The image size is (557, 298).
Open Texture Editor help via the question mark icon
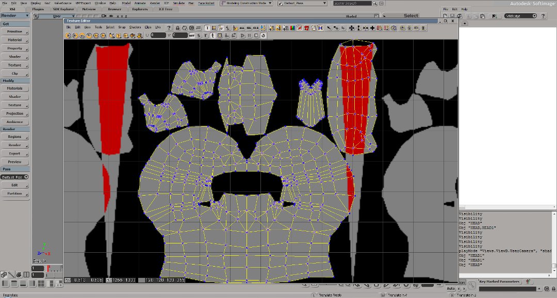(x=169, y=28)
